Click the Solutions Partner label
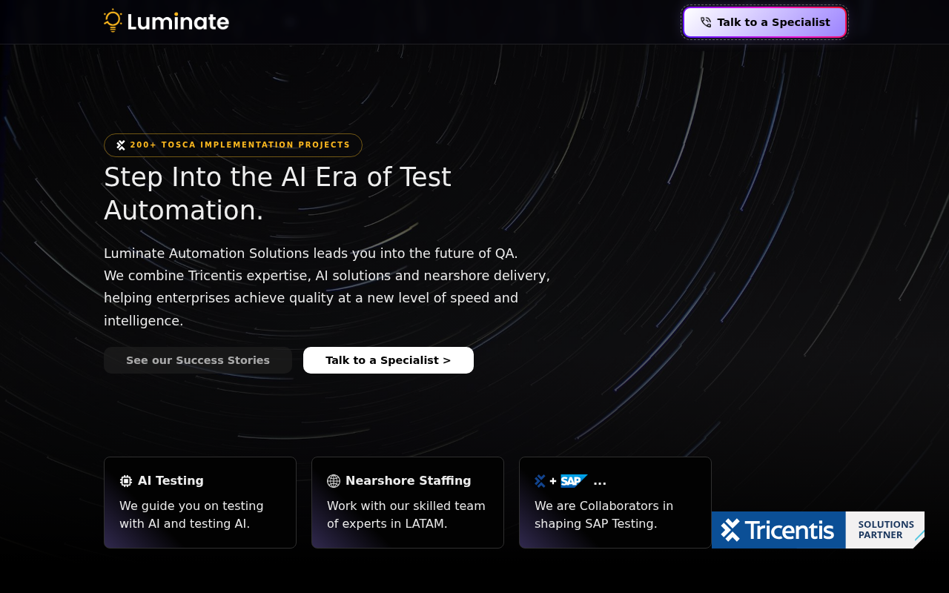The height and width of the screenshot is (593, 949). coord(886,530)
